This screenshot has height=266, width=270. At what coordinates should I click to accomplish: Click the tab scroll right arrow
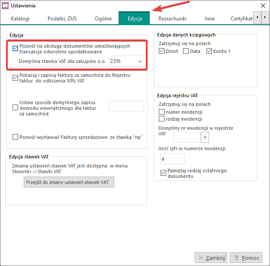pyautogui.click(x=265, y=17)
